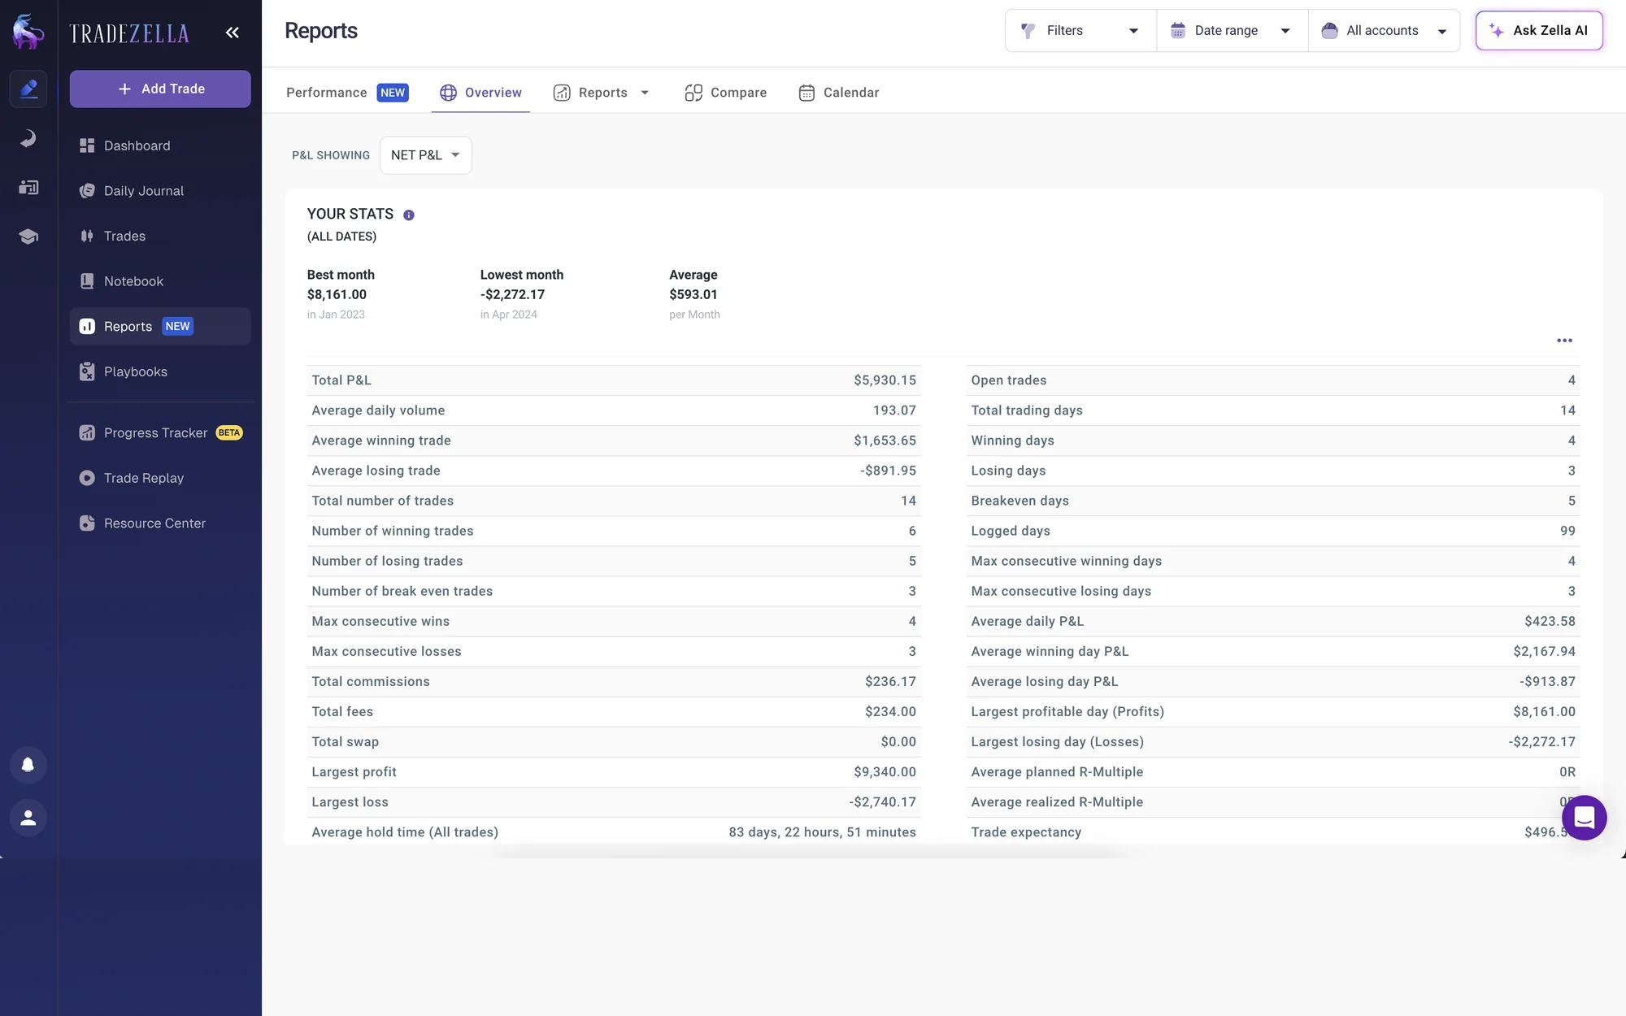Screen dimensions: 1626x1016
Task: Open notifications bell icon
Action: coord(28,765)
